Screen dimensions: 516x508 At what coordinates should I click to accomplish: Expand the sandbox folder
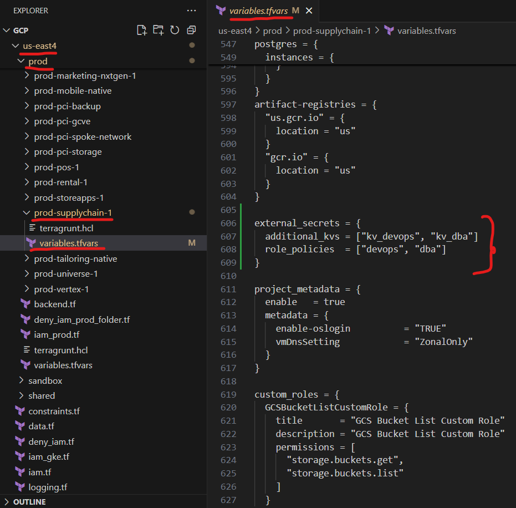[45, 380]
